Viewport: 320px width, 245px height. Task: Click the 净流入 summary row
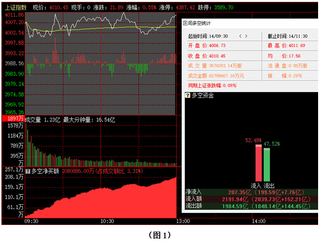[x=251, y=192]
